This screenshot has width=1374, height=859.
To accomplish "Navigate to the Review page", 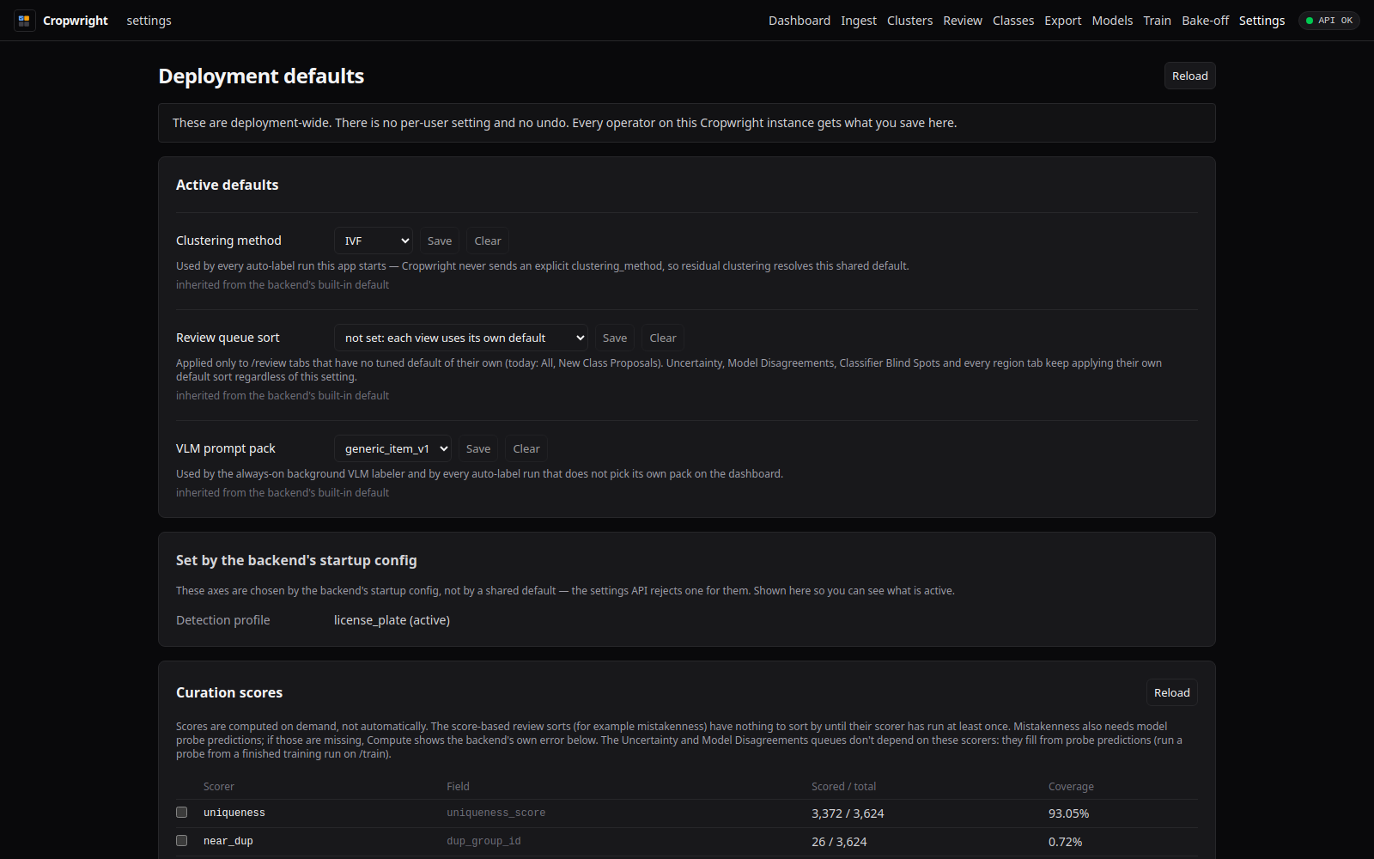I will click(x=963, y=21).
